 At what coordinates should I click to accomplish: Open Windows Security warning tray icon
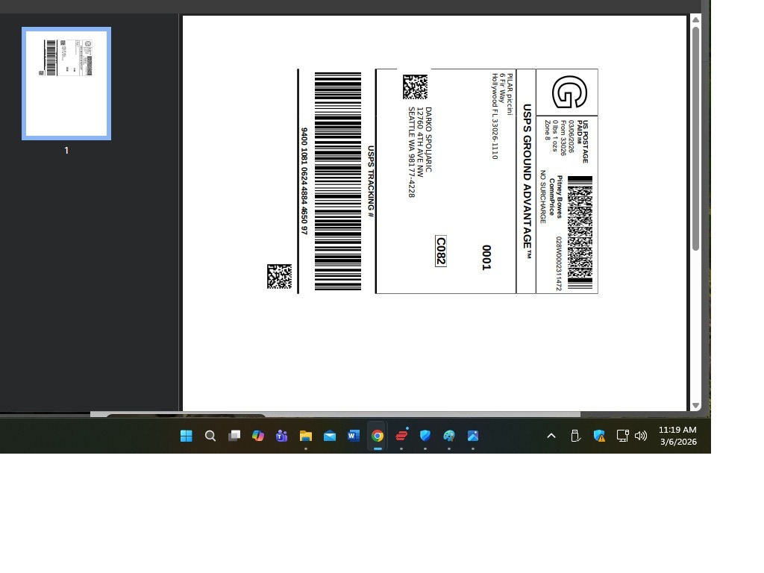click(x=599, y=436)
